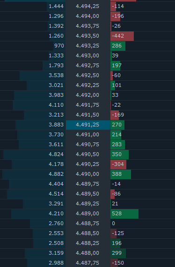Click volume value 2.760
Viewport: 175px width, 267px height.
[56, 224]
